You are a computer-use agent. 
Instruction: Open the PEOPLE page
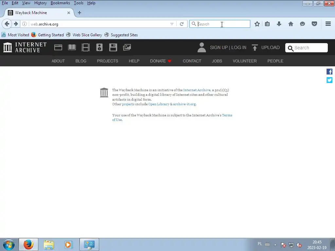click(x=275, y=61)
